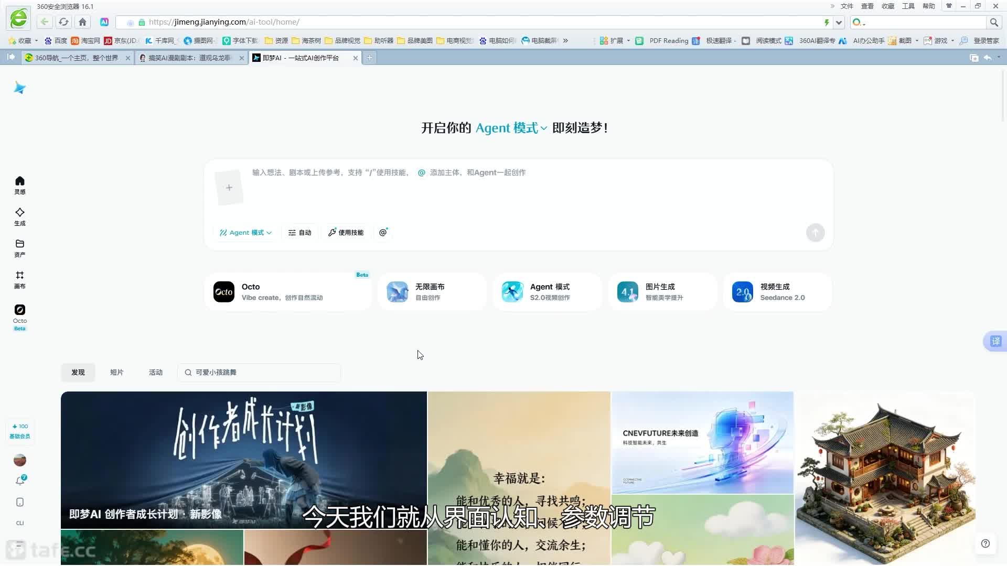Open the 品牌视觉 bookmark folder

pyautogui.click(x=342, y=40)
